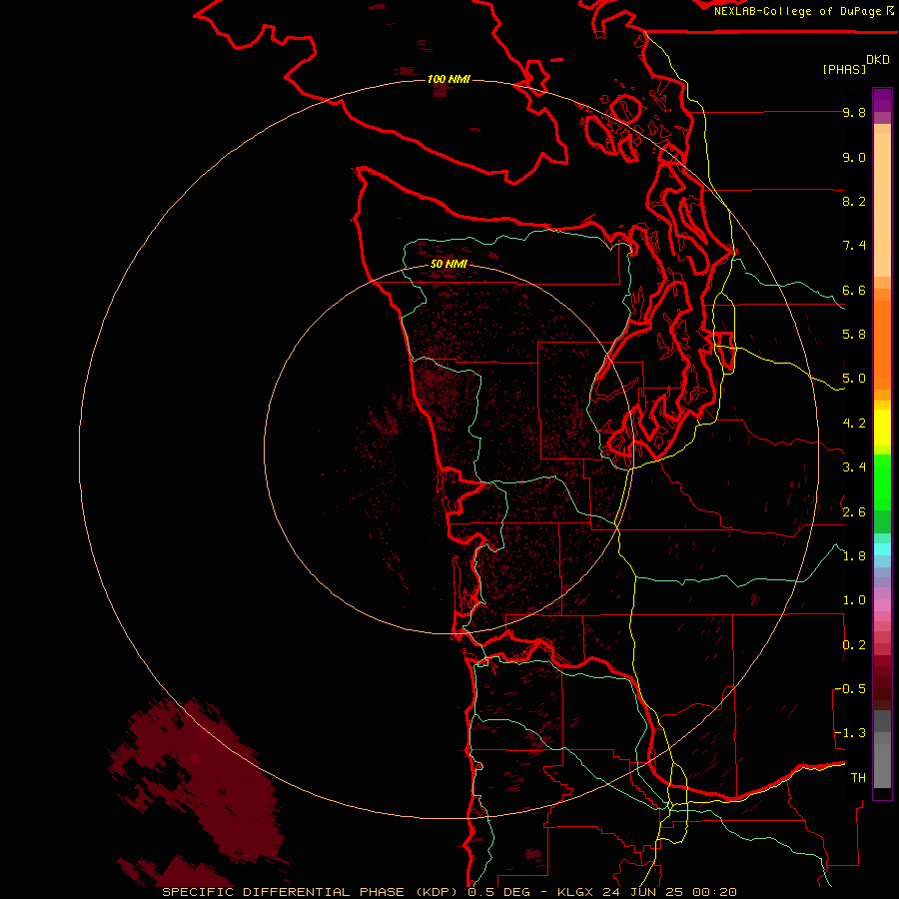This screenshot has height=899, width=899.
Task: Click the 0.2 legend value
Action: [x=854, y=645]
